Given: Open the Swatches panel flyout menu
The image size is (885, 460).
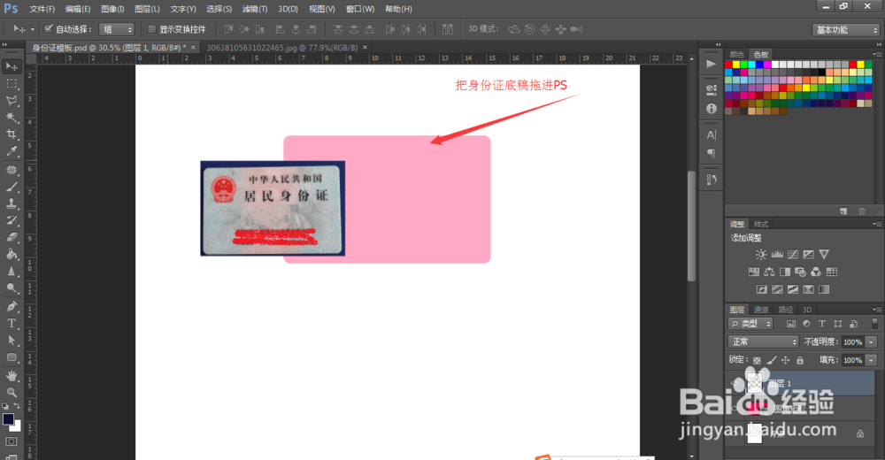Looking at the screenshot, I should [877, 54].
